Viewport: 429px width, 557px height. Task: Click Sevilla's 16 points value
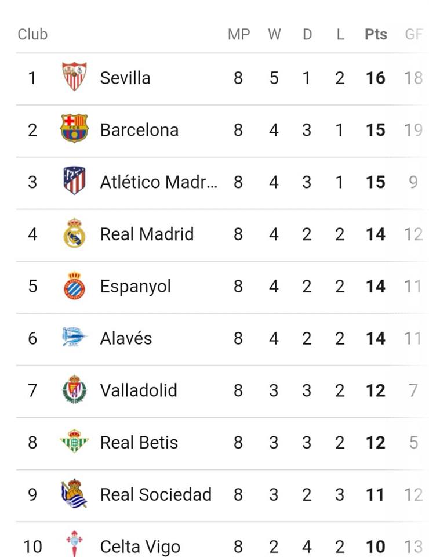coord(376,78)
